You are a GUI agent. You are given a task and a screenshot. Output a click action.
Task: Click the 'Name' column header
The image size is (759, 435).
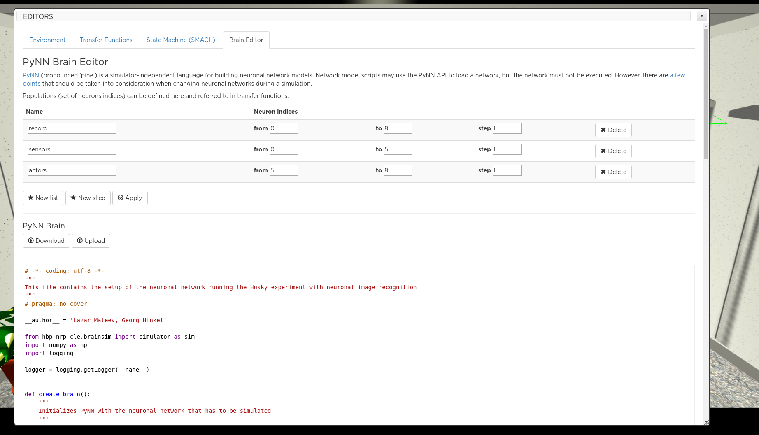[34, 112]
